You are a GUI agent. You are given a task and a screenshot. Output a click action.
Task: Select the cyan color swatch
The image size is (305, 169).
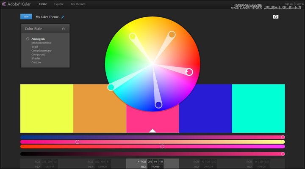click(258, 109)
